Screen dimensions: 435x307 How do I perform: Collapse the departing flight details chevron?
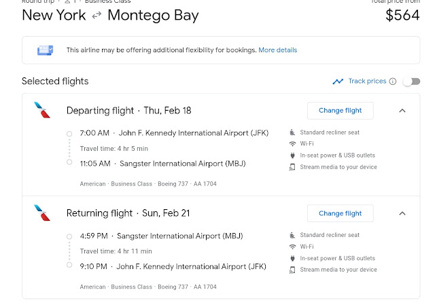point(402,111)
